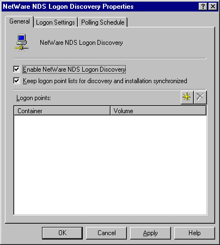Image resolution: width=220 pixels, height=245 pixels.
Task: Click the dialog title bar text
Action: point(68,7)
